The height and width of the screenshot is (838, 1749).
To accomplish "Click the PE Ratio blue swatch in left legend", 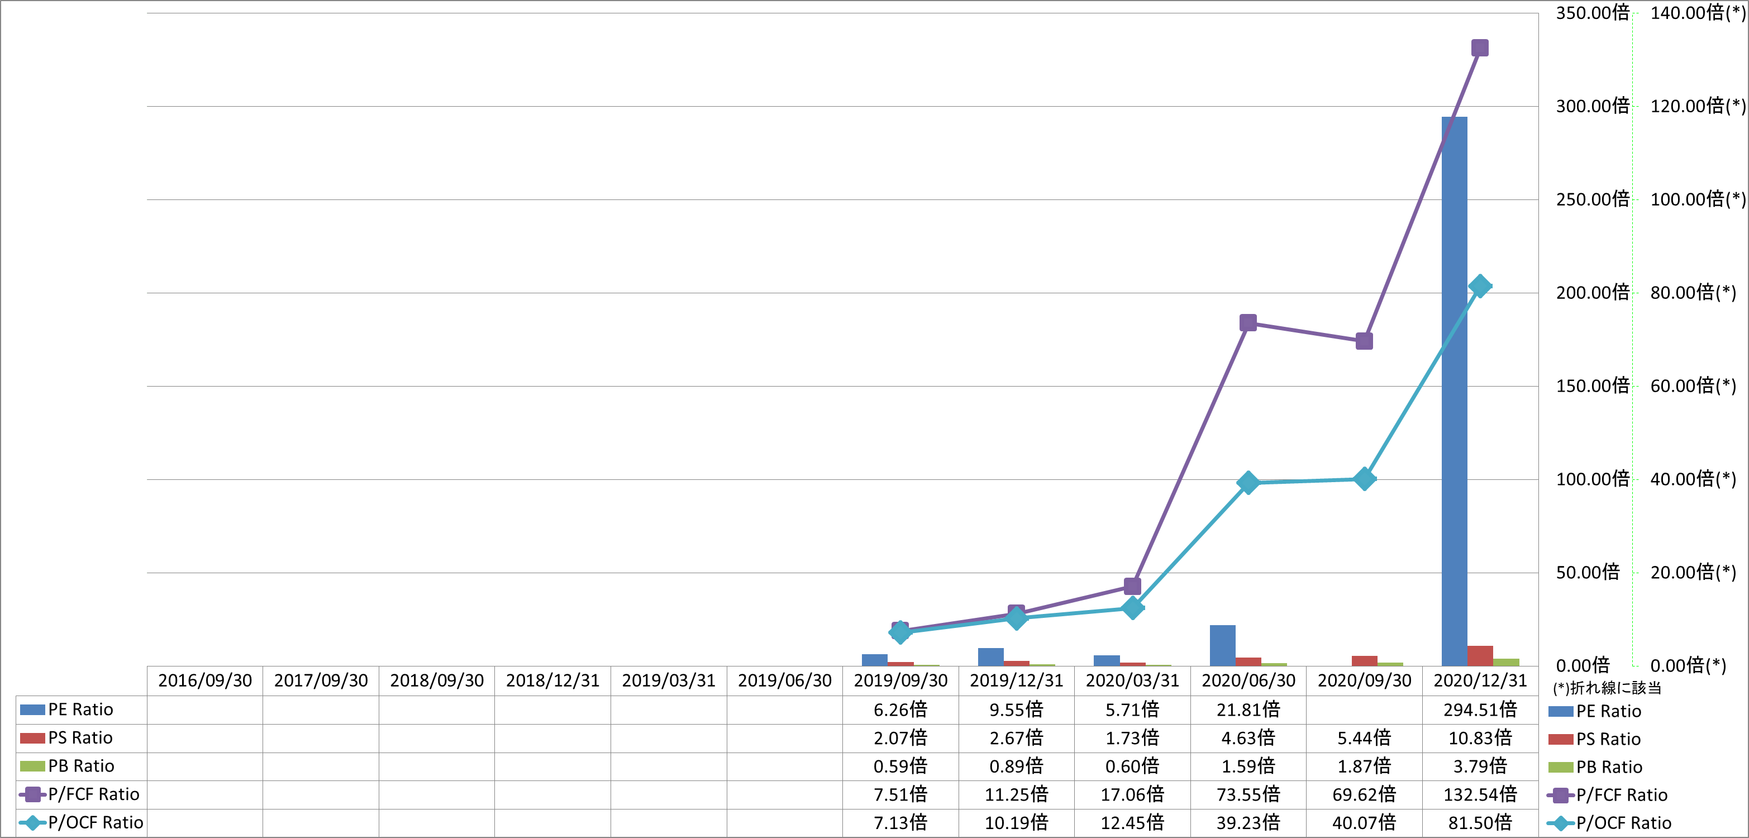I will click(32, 710).
